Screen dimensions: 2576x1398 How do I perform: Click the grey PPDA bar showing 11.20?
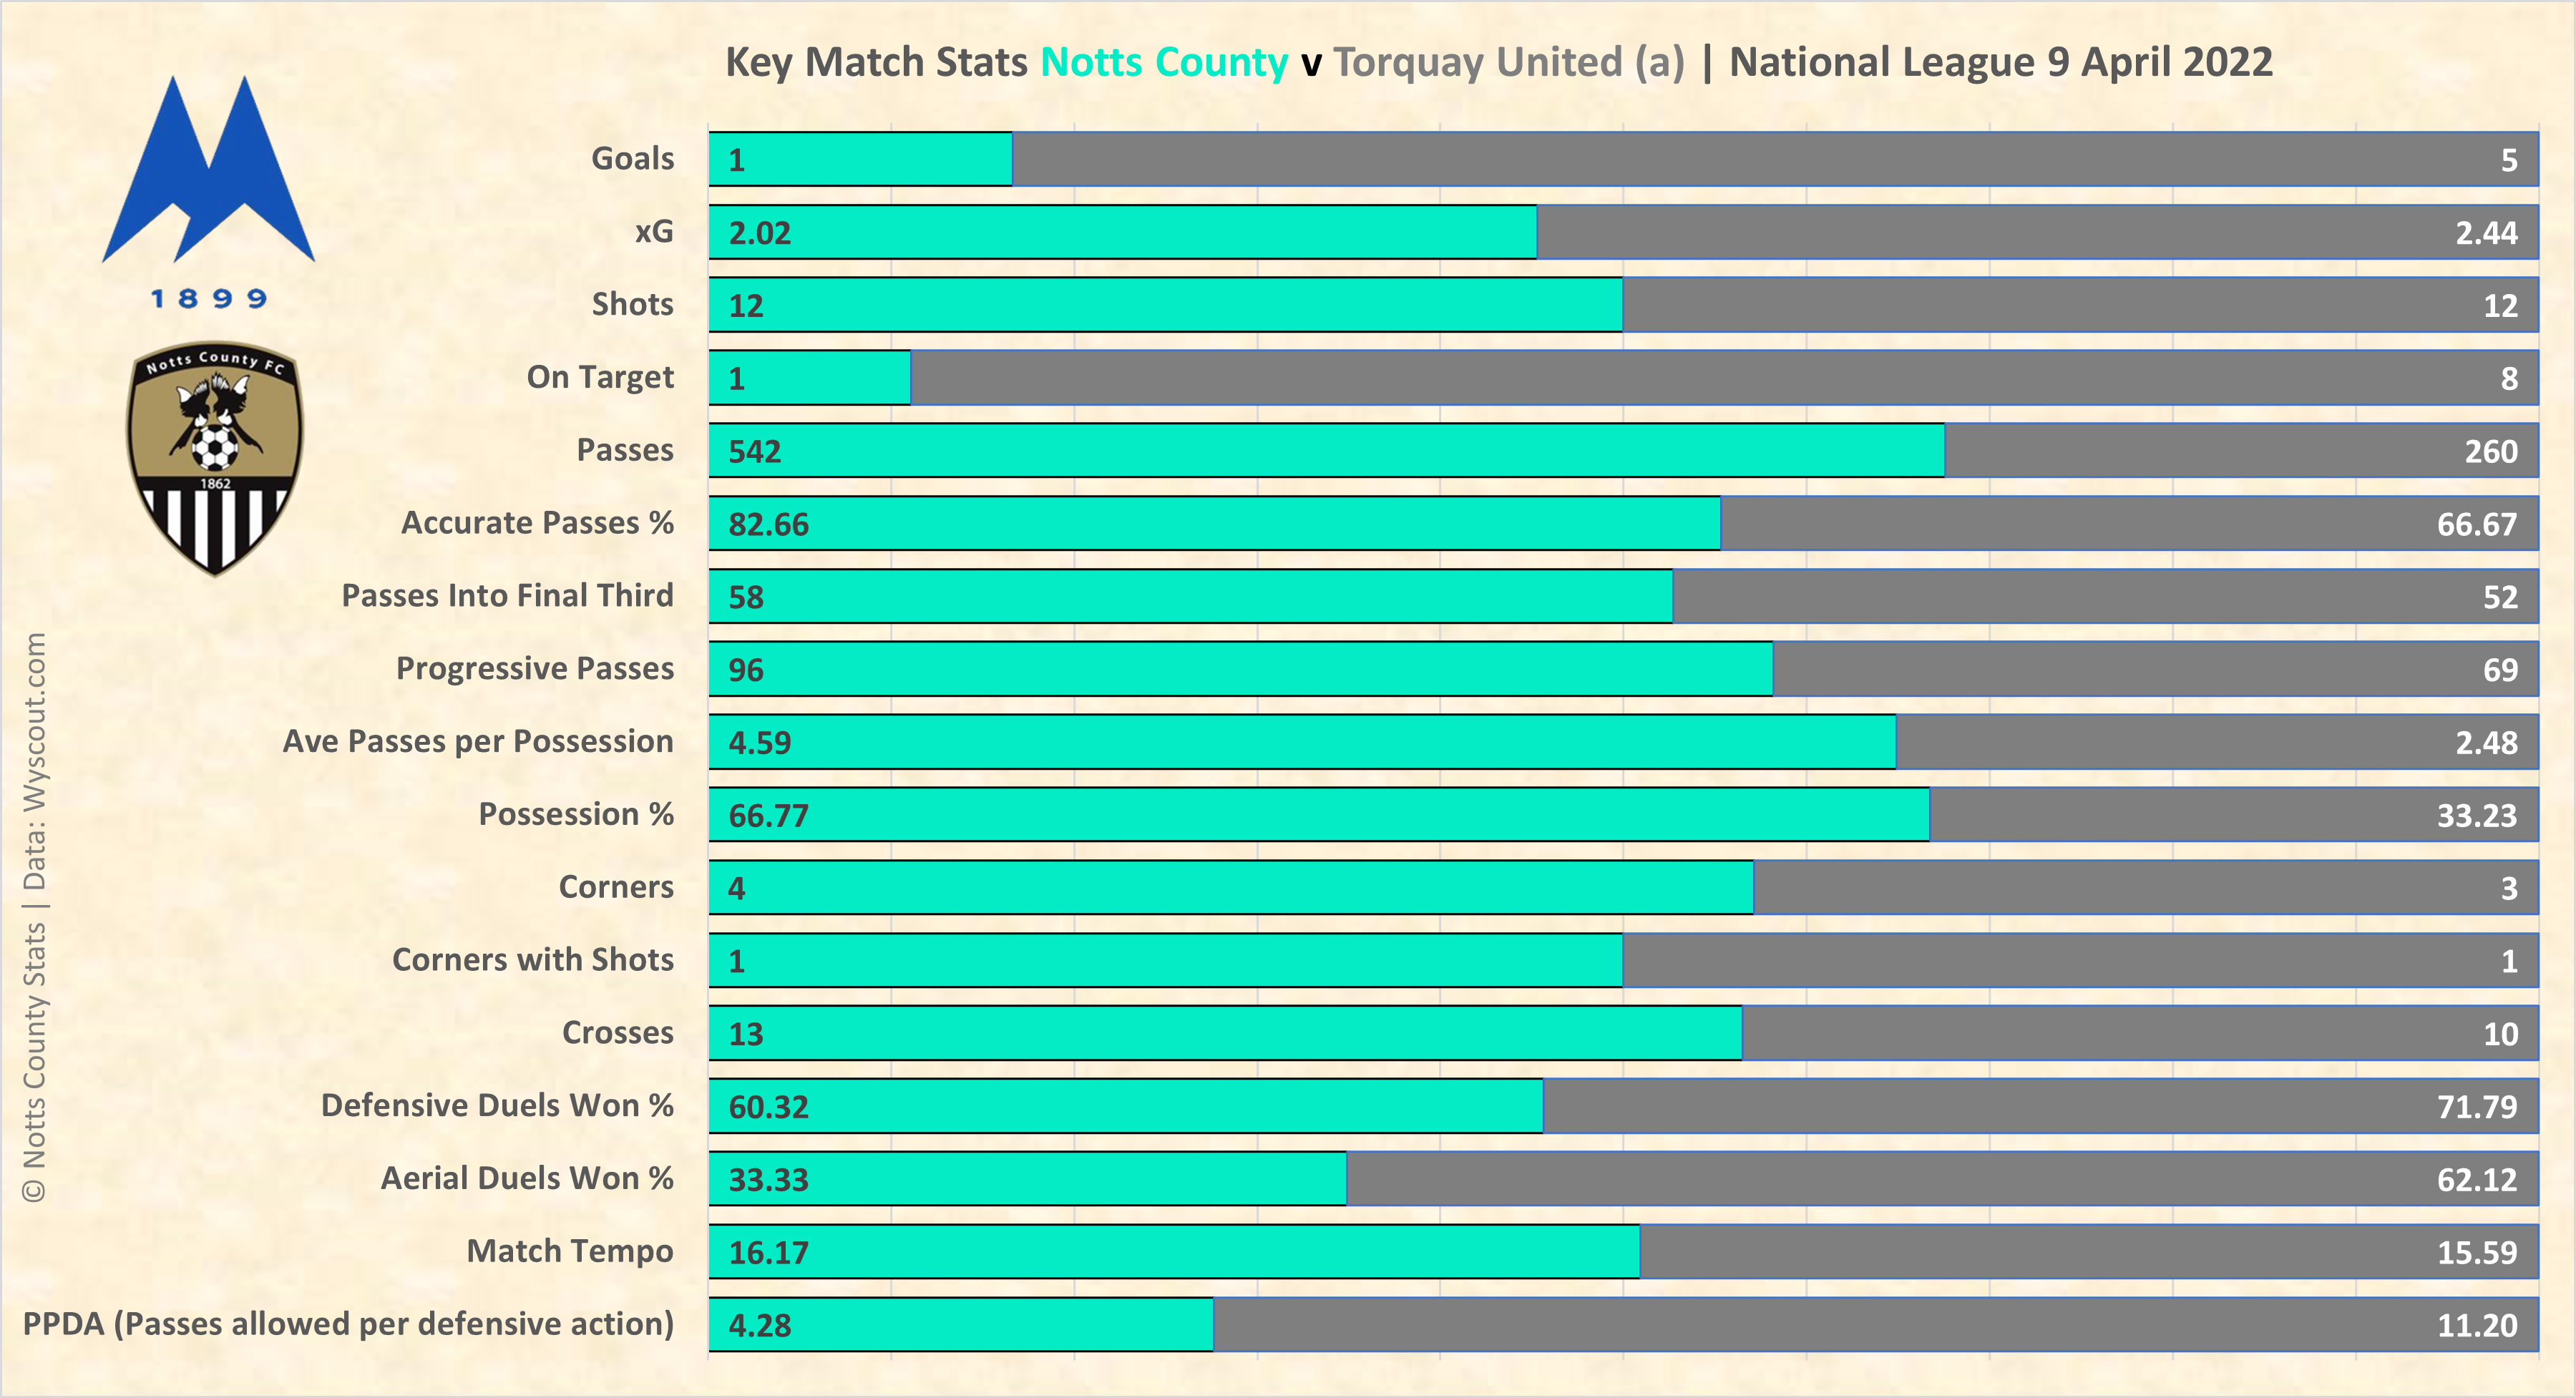point(1875,1325)
